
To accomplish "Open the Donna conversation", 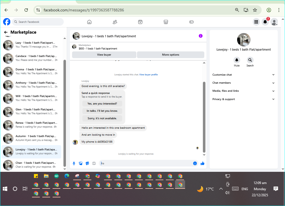I will (x=31, y=72).
